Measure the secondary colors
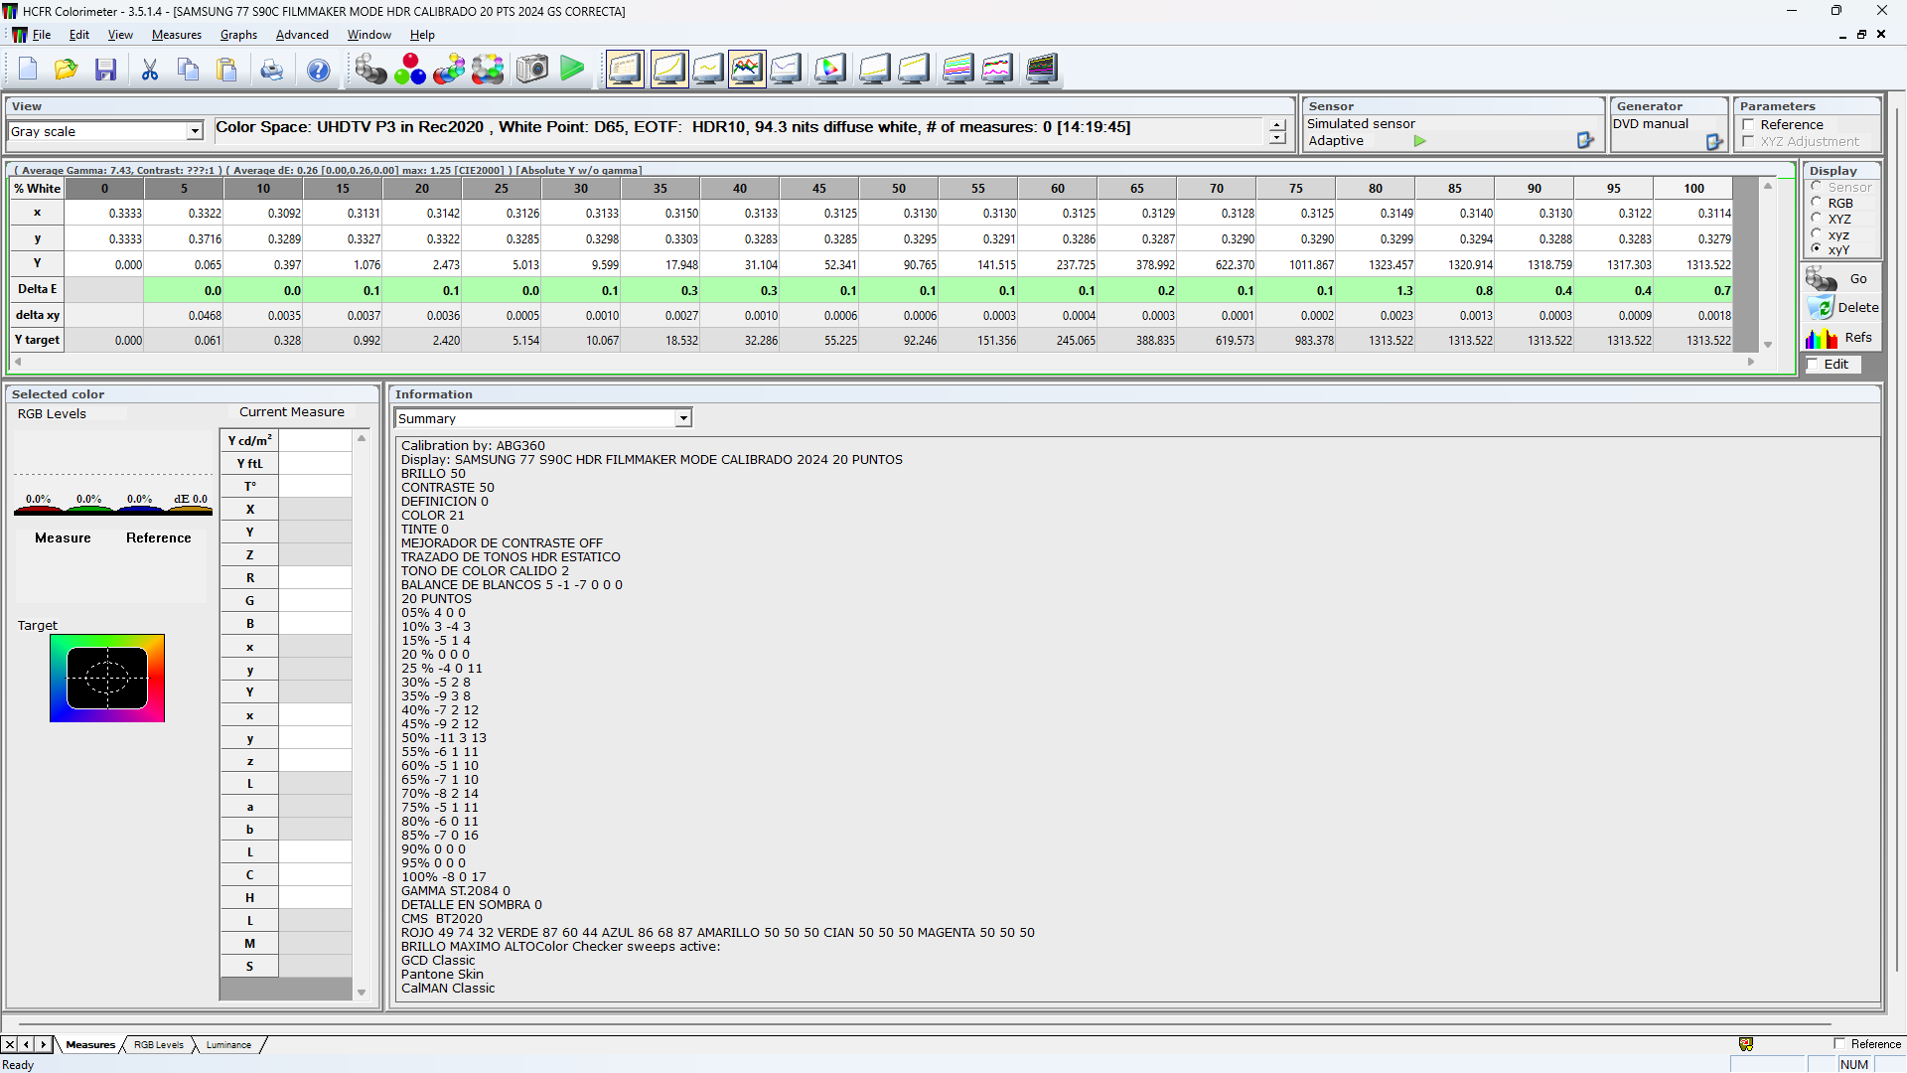This screenshot has width=1907, height=1073. tap(448, 69)
